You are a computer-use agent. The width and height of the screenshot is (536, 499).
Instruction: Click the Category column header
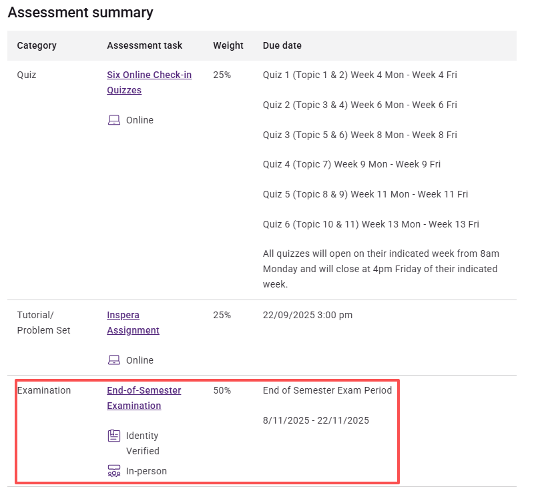(x=37, y=45)
